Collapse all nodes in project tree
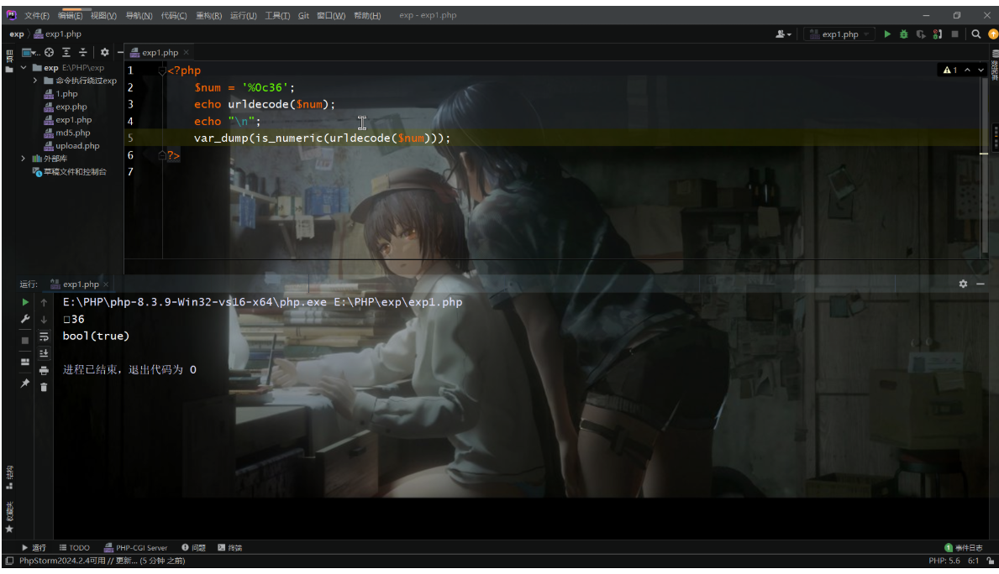The width and height of the screenshot is (999, 574). click(x=82, y=52)
